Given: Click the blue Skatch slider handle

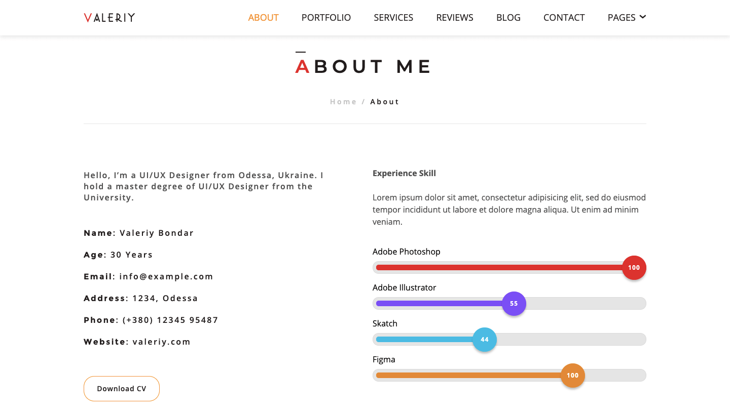Looking at the screenshot, I should [x=485, y=340].
